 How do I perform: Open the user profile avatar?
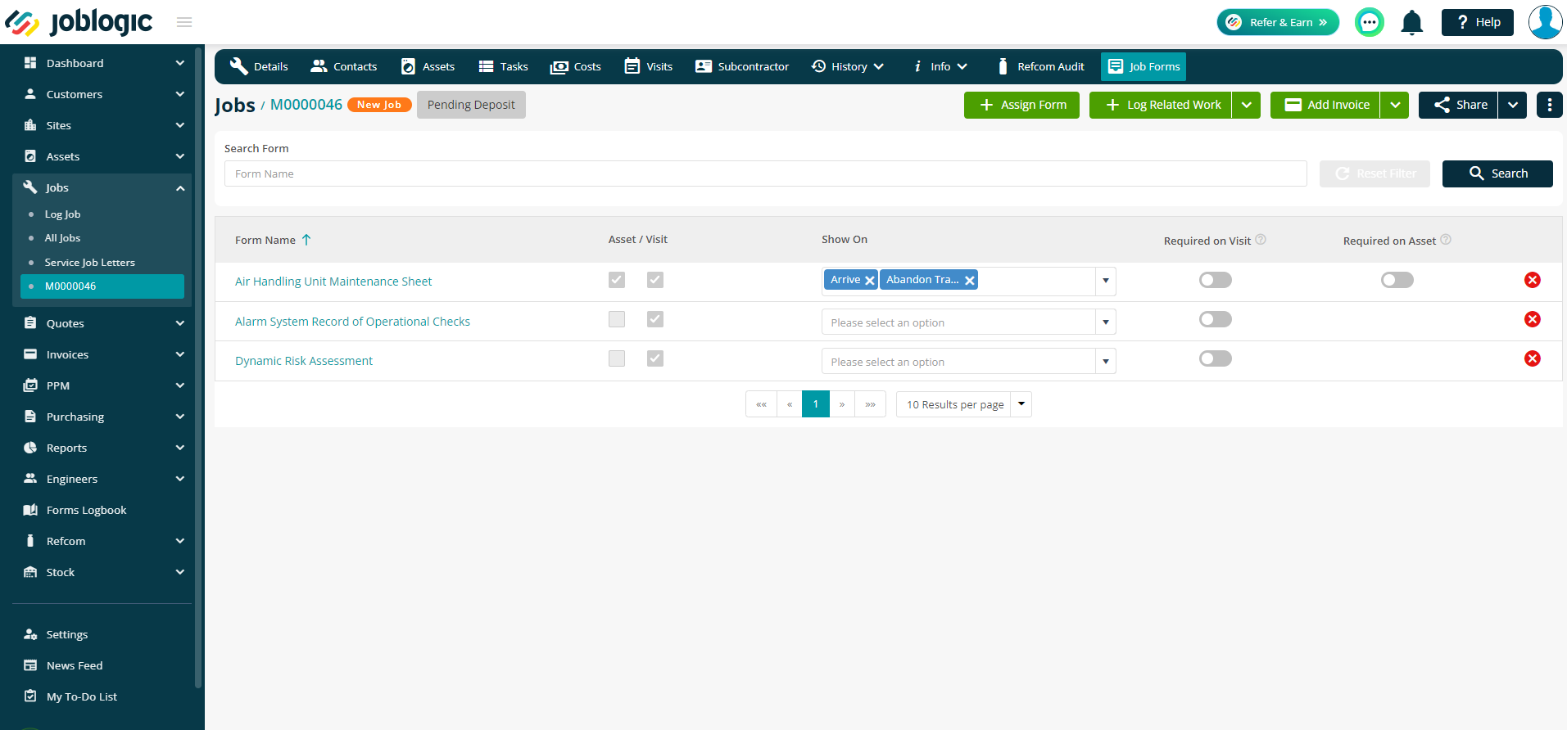1546,22
